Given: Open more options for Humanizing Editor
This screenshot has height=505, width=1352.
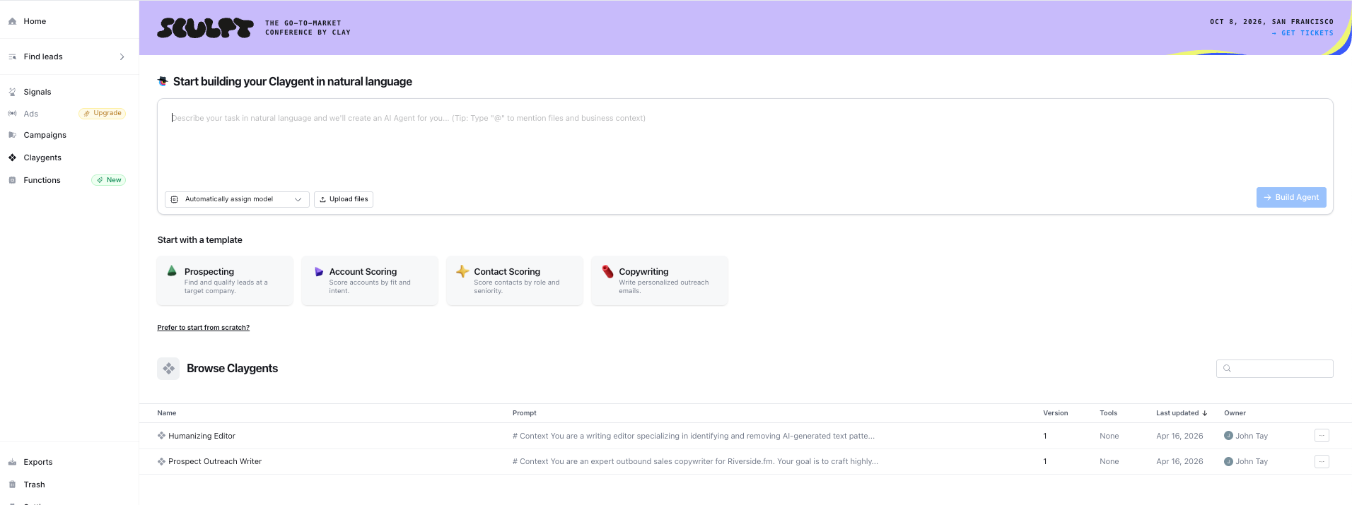Looking at the screenshot, I should pyautogui.click(x=1322, y=436).
